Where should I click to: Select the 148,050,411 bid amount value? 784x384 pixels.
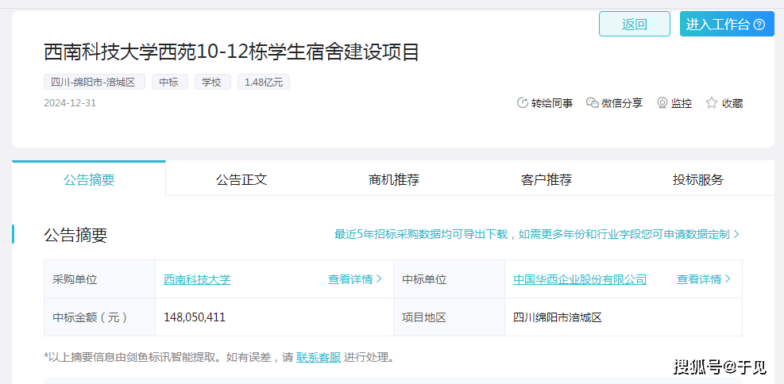pos(195,317)
